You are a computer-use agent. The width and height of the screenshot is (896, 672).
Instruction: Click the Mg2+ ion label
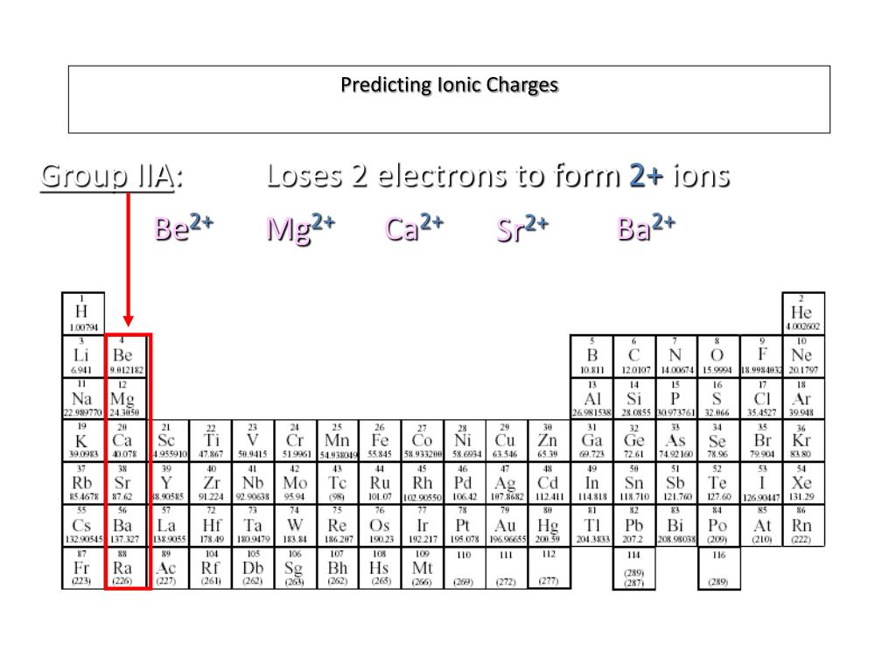tap(301, 228)
